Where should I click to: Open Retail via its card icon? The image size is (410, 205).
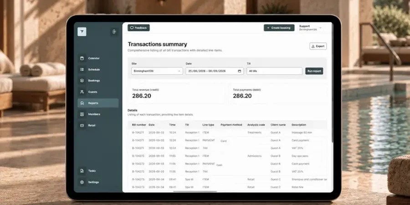point(82,126)
